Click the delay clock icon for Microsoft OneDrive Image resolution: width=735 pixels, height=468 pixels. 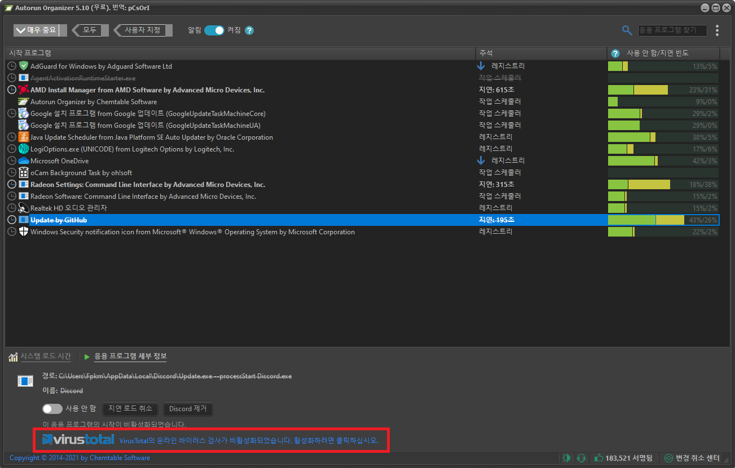[x=12, y=161]
